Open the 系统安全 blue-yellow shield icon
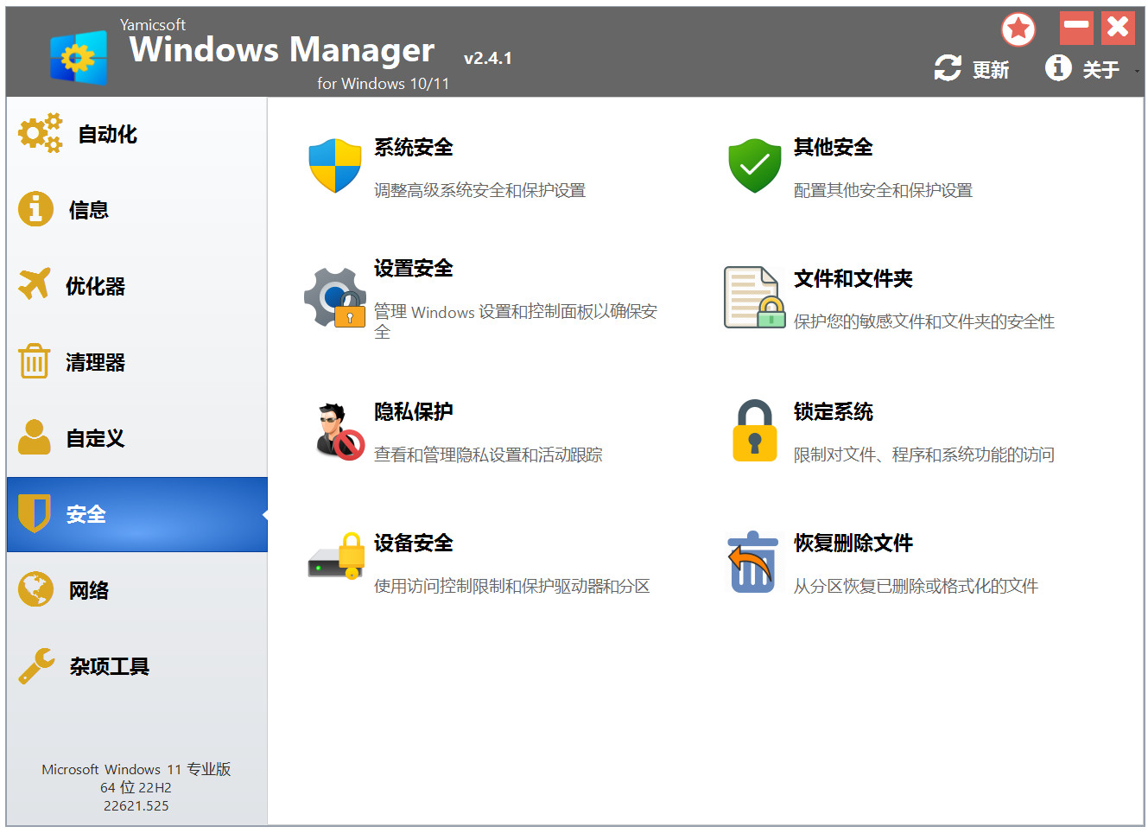Image resolution: width=1148 pixels, height=833 pixels. coord(335,166)
